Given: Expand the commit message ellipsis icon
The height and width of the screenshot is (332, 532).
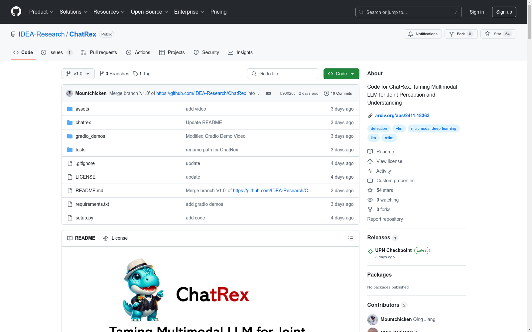Looking at the screenshot, I should 268,93.
